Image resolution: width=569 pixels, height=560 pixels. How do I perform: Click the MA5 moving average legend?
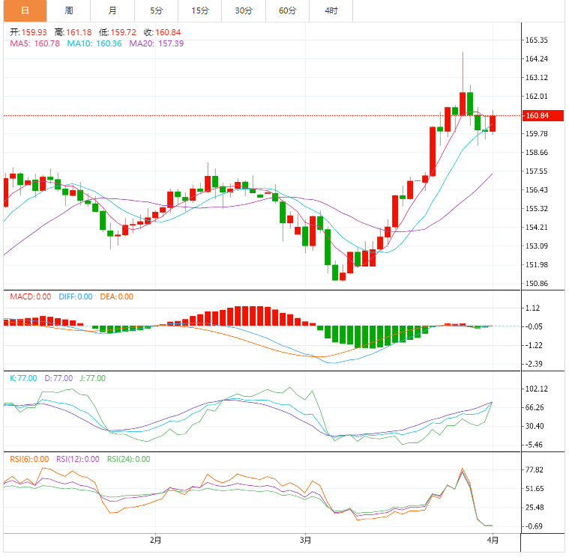point(34,43)
